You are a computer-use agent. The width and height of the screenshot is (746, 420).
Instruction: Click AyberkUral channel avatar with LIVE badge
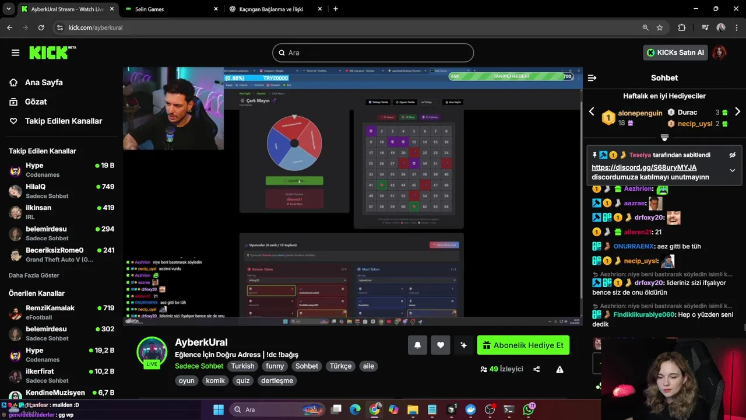point(152,352)
